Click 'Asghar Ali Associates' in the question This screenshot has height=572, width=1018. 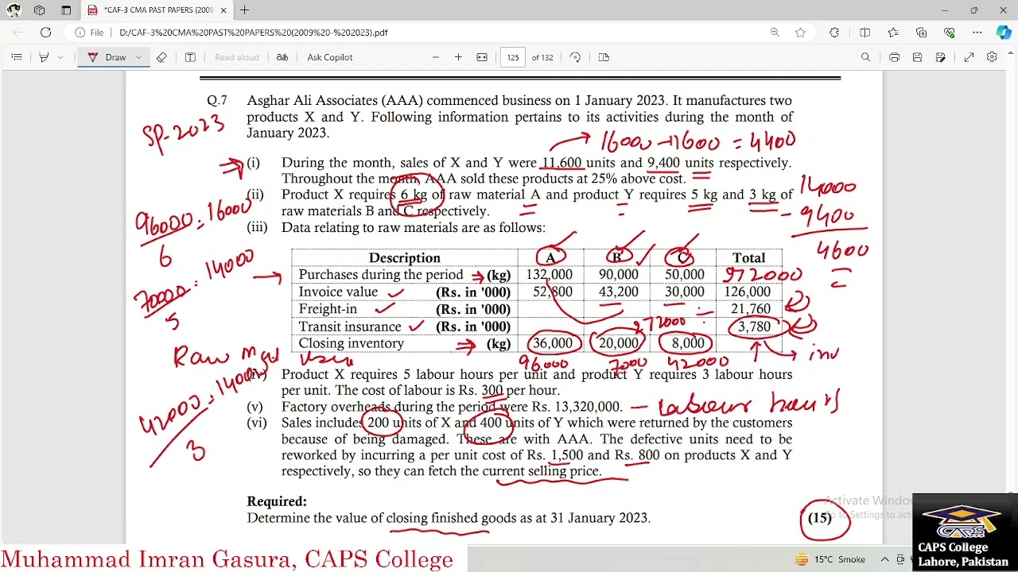point(311,101)
